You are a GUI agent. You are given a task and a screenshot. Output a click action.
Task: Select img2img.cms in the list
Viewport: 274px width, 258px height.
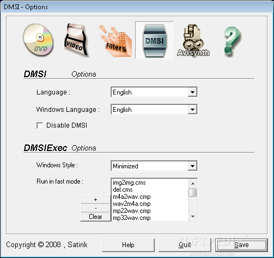point(150,183)
